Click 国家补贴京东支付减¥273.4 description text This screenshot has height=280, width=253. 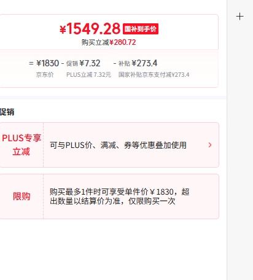[x=154, y=75]
